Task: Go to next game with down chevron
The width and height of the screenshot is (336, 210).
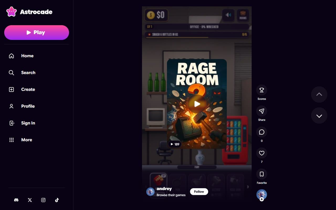Action: (x=319, y=116)
